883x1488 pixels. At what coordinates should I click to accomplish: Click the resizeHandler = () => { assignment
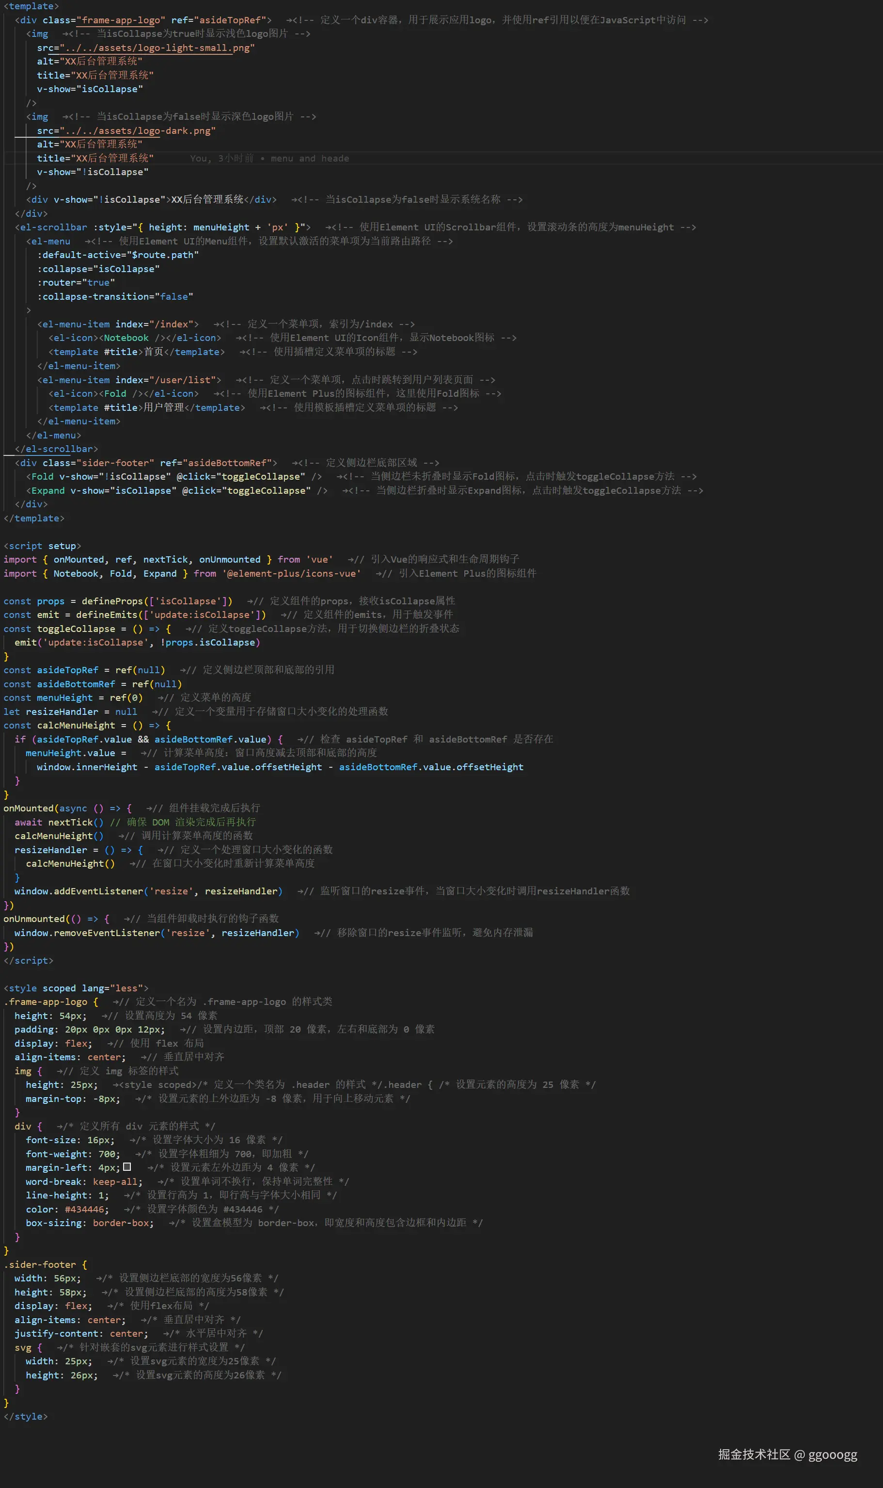point(79,850)
